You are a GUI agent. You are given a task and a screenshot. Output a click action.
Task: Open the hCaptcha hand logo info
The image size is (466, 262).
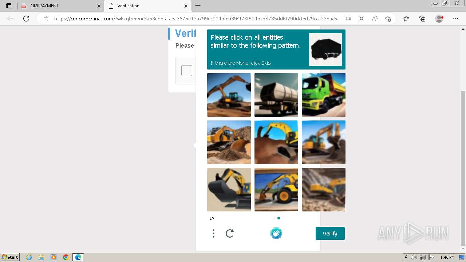click(x=276, y=233)
